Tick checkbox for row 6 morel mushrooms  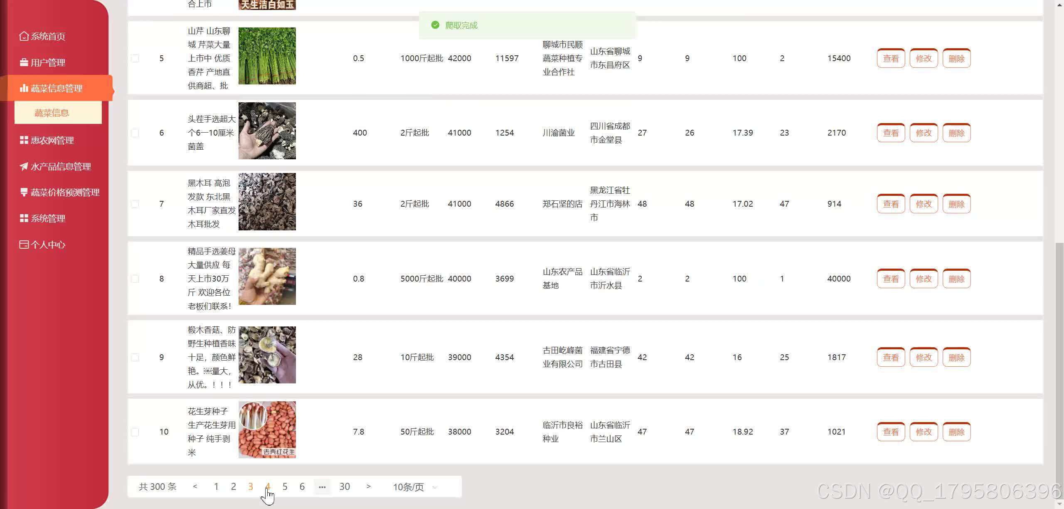click(x=135, y=133)
